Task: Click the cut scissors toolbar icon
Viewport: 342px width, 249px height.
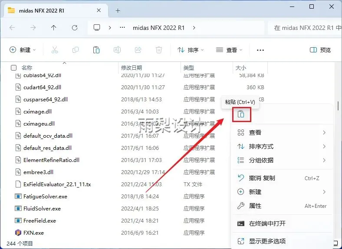Action: tap(55, 50)
